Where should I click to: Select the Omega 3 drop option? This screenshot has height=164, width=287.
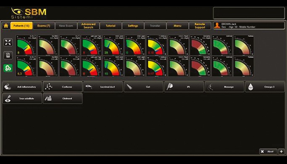coord(265,87)
